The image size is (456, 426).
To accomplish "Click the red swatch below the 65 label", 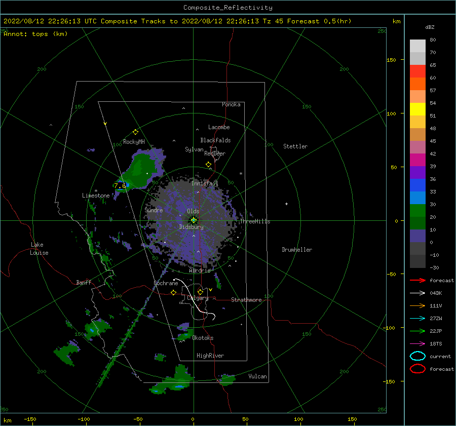I will click(417, 71).
